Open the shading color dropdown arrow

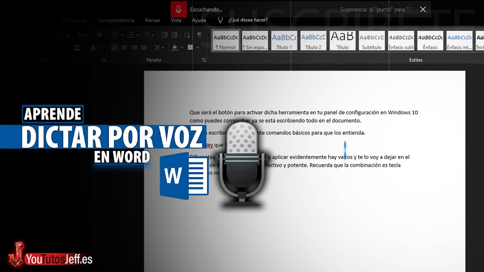pyautogui.click(x=182, y=48)
